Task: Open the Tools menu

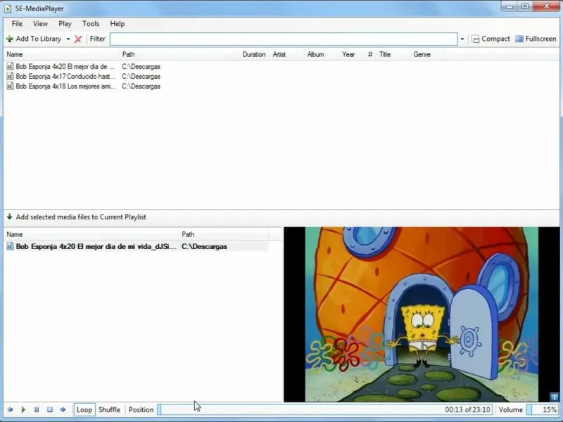Action: pyautogui.click(x=91, y=24)
